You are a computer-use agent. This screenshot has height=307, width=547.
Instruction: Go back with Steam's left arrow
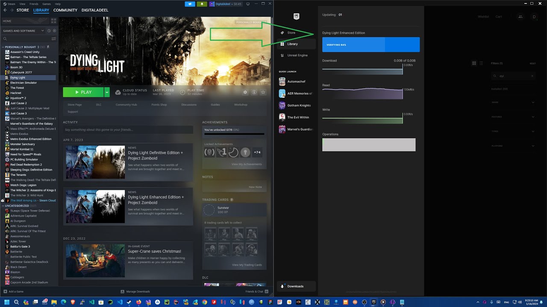point(5,10)
